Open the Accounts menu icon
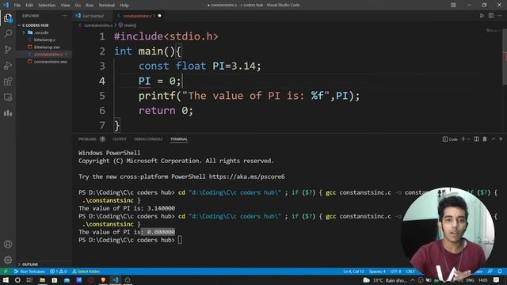Viewport: 507px width, 285px height. [8, 244]
